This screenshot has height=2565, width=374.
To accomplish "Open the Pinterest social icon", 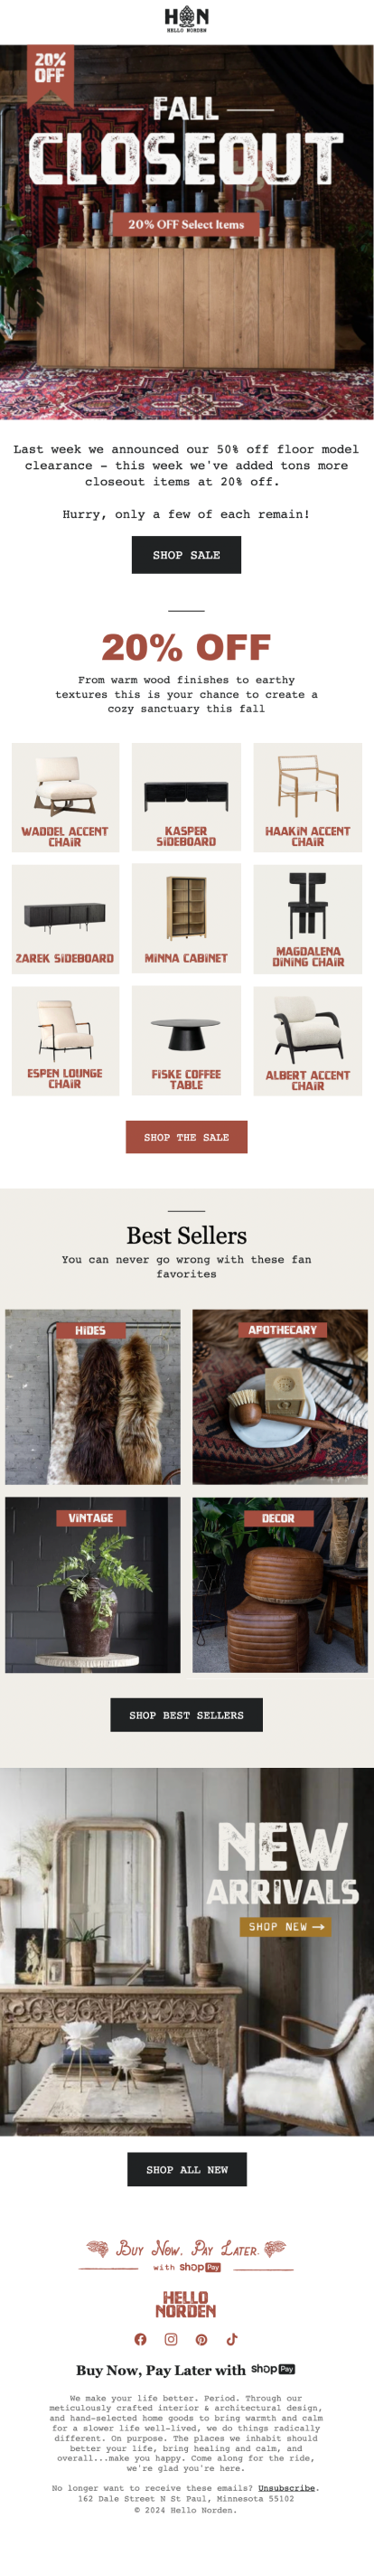I will (202, 2339).
